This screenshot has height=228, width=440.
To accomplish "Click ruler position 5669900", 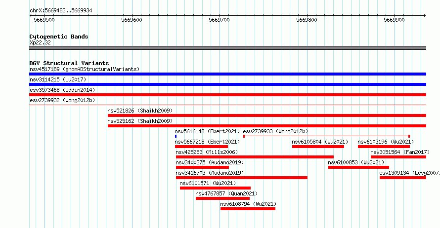I will tap(395, 20).
